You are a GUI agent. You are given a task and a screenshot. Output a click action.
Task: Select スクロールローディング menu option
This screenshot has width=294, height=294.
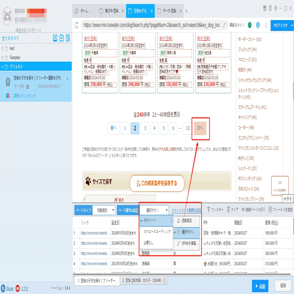(156, 232)
